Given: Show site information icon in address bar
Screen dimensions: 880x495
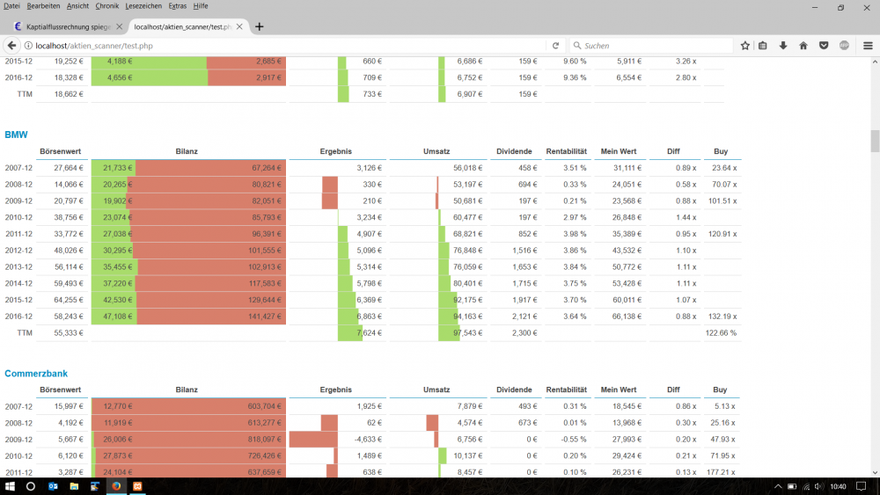Looking at the screenshot, I should click(x=28, y=46).
